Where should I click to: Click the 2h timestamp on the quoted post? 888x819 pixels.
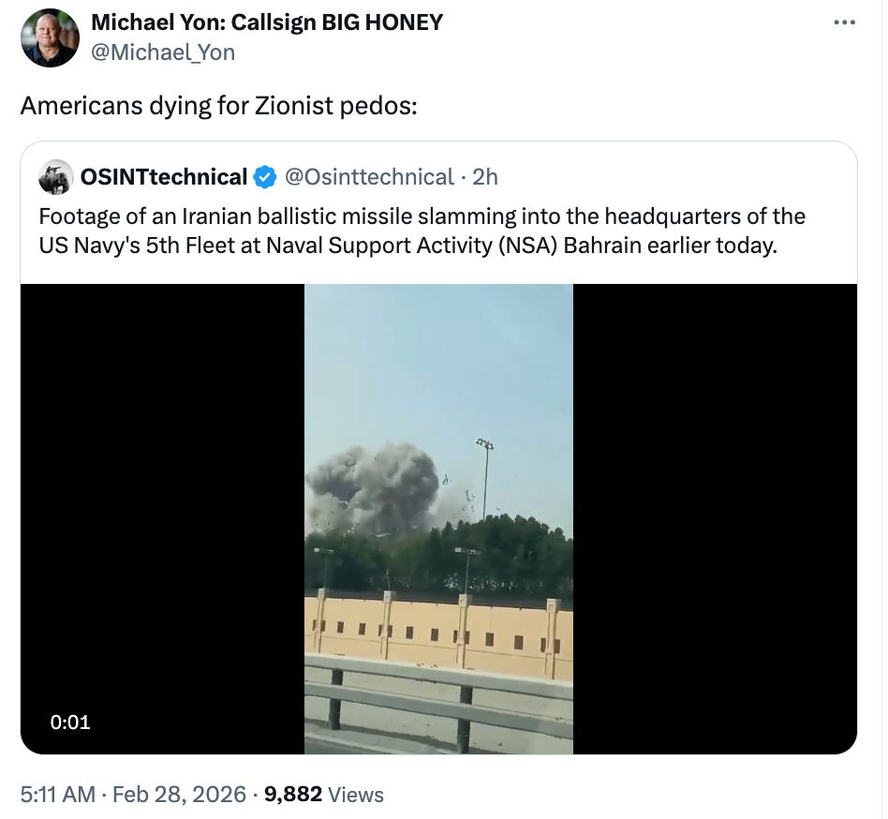click(486, 176)
